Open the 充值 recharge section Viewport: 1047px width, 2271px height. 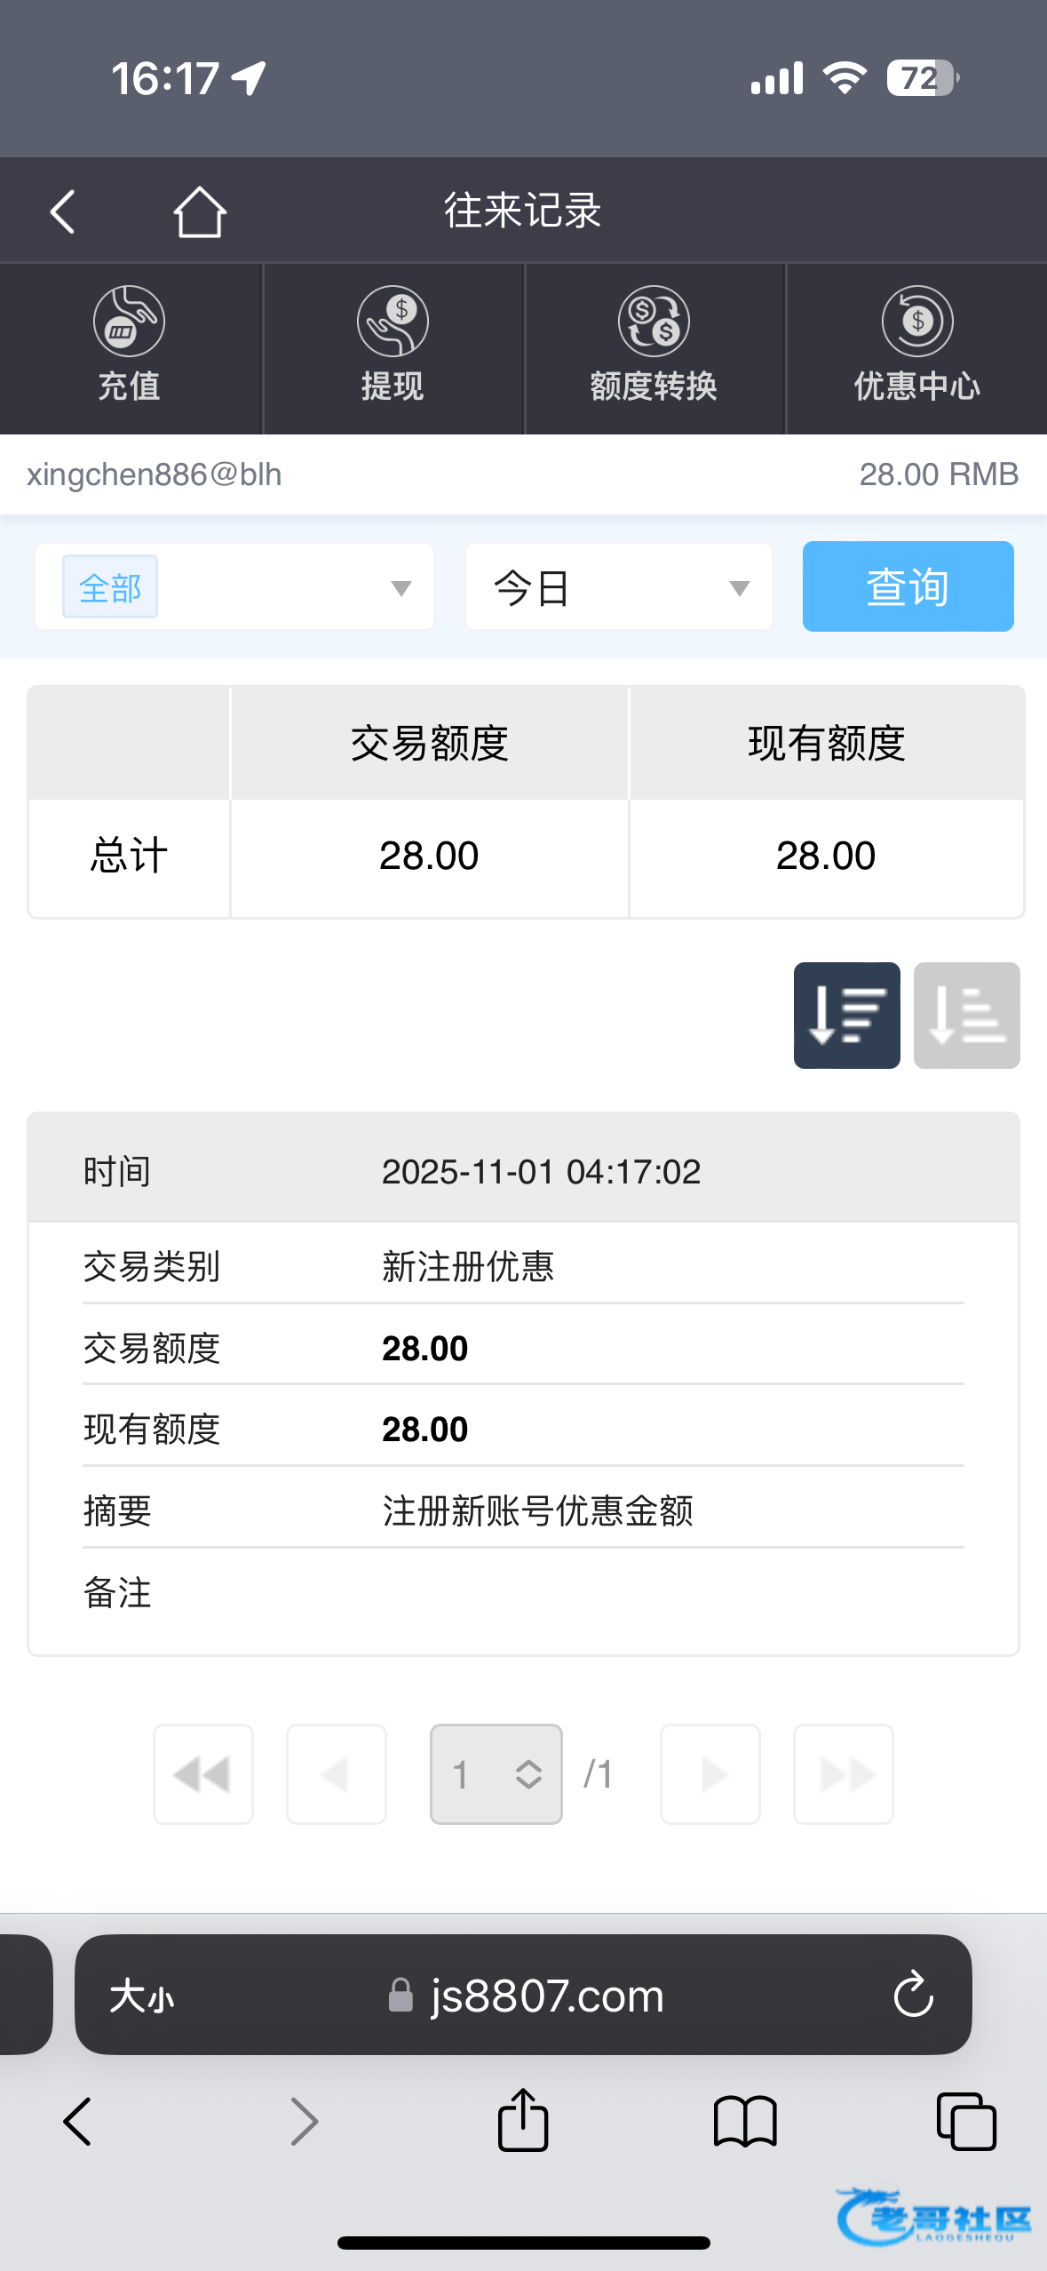pyautogui.click(x=130, y=347)
